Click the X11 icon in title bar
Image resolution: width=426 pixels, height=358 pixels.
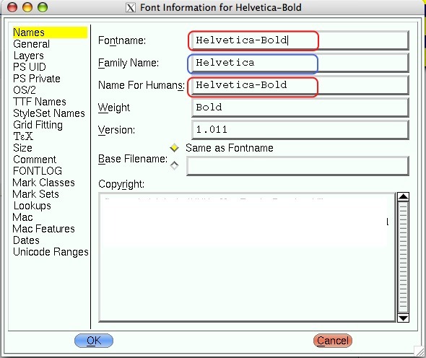[x=131, y=8]
